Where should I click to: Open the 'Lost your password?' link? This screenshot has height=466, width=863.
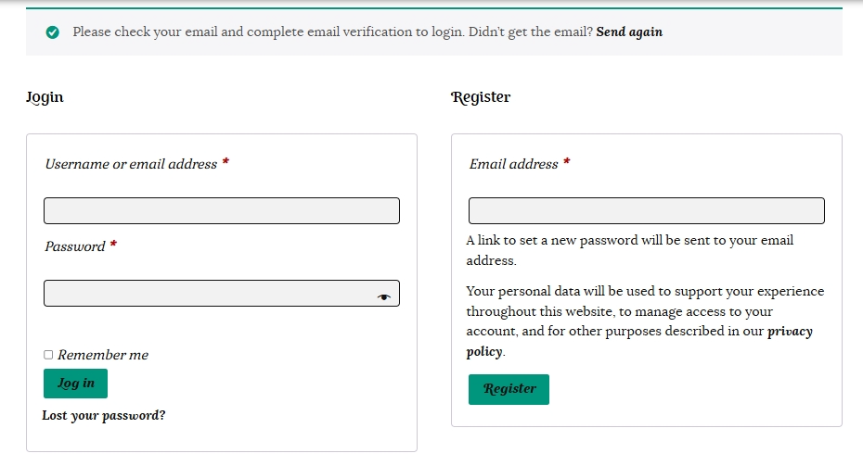(104, 415)
